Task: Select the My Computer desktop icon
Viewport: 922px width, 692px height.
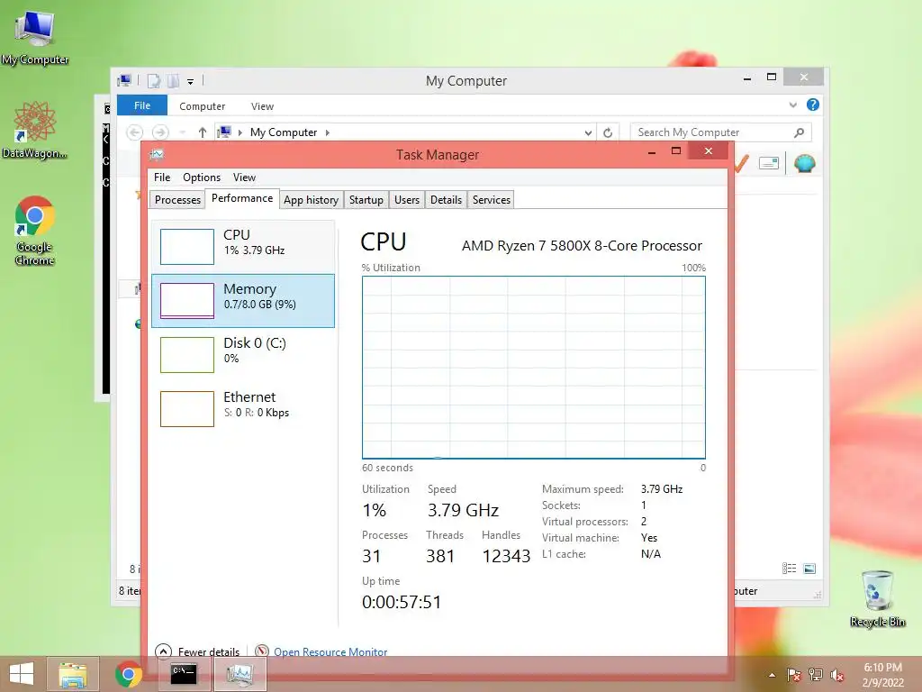Action: [x=34, y=38]
